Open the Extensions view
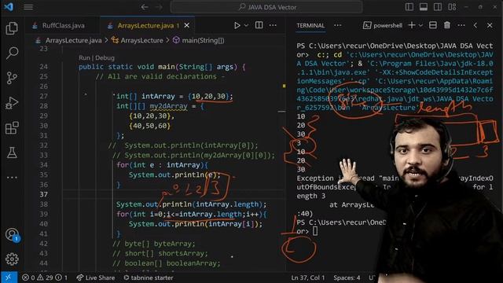Viewport: 503px width, 283px height. point(12,128)
